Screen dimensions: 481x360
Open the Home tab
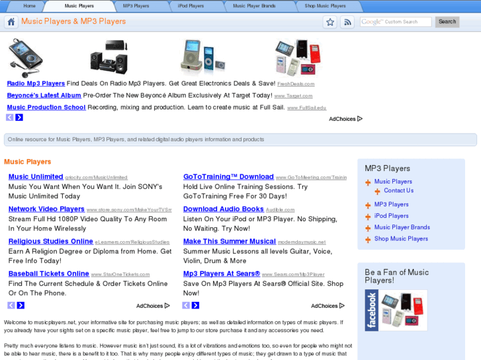click(x=30, y=6)
